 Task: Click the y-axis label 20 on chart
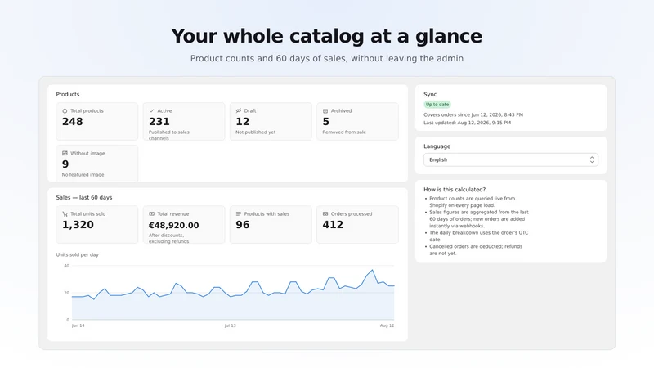(67, 293)
